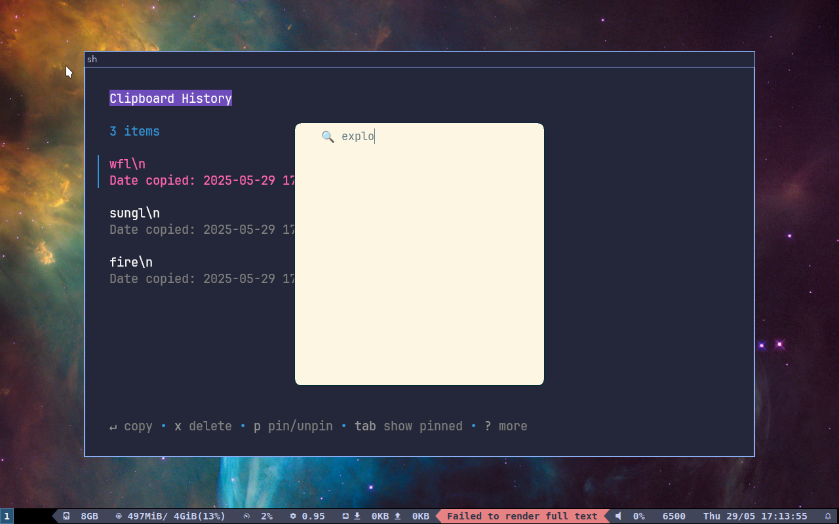
Task: Click the search magnifier icon in launcher
Action: click(328, 136)
